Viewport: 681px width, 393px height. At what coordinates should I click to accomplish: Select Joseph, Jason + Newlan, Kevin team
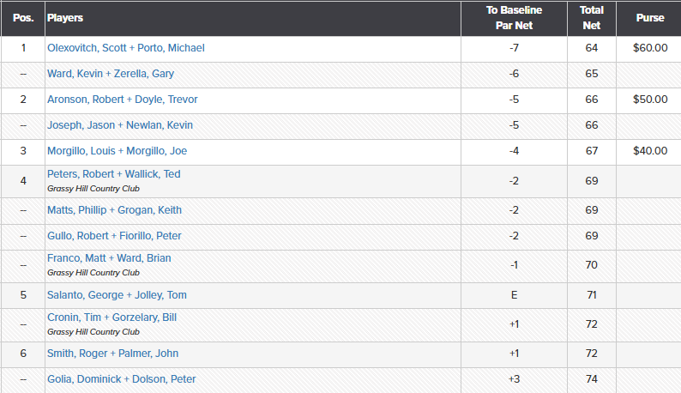click(x=119, y=125)
